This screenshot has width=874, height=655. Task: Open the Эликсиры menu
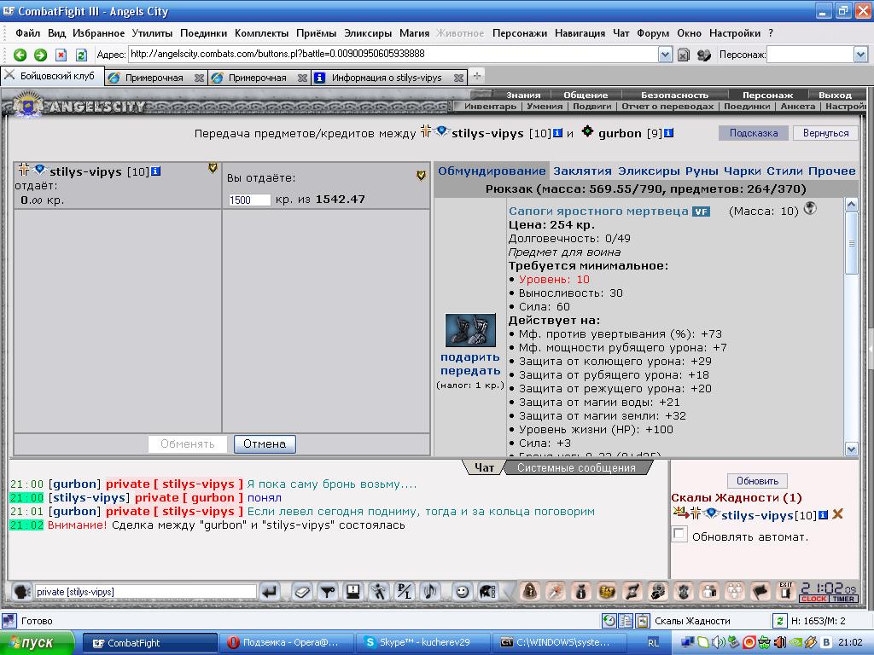(x=368, y=33)
